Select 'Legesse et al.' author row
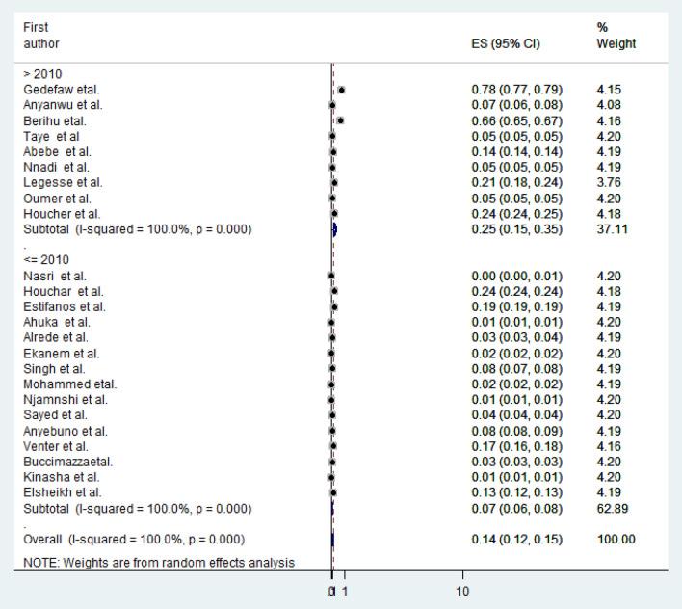This screenshot has width=682, height=609. click(x=63, y=183)
